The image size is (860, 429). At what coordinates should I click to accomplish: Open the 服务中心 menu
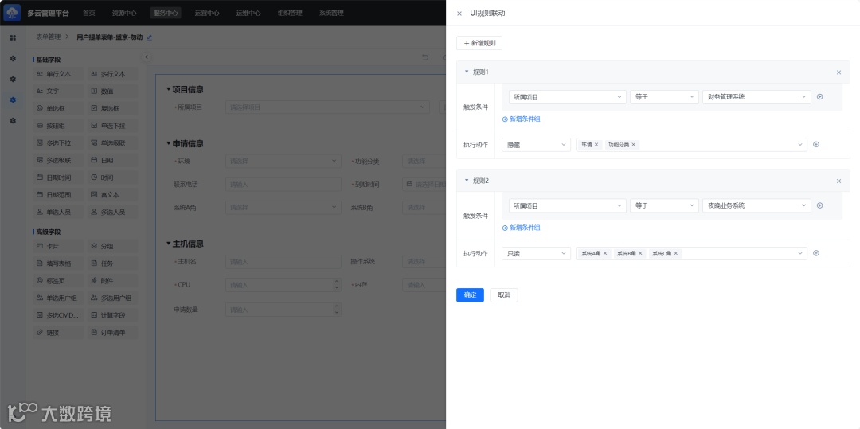[x=166, y=14]
